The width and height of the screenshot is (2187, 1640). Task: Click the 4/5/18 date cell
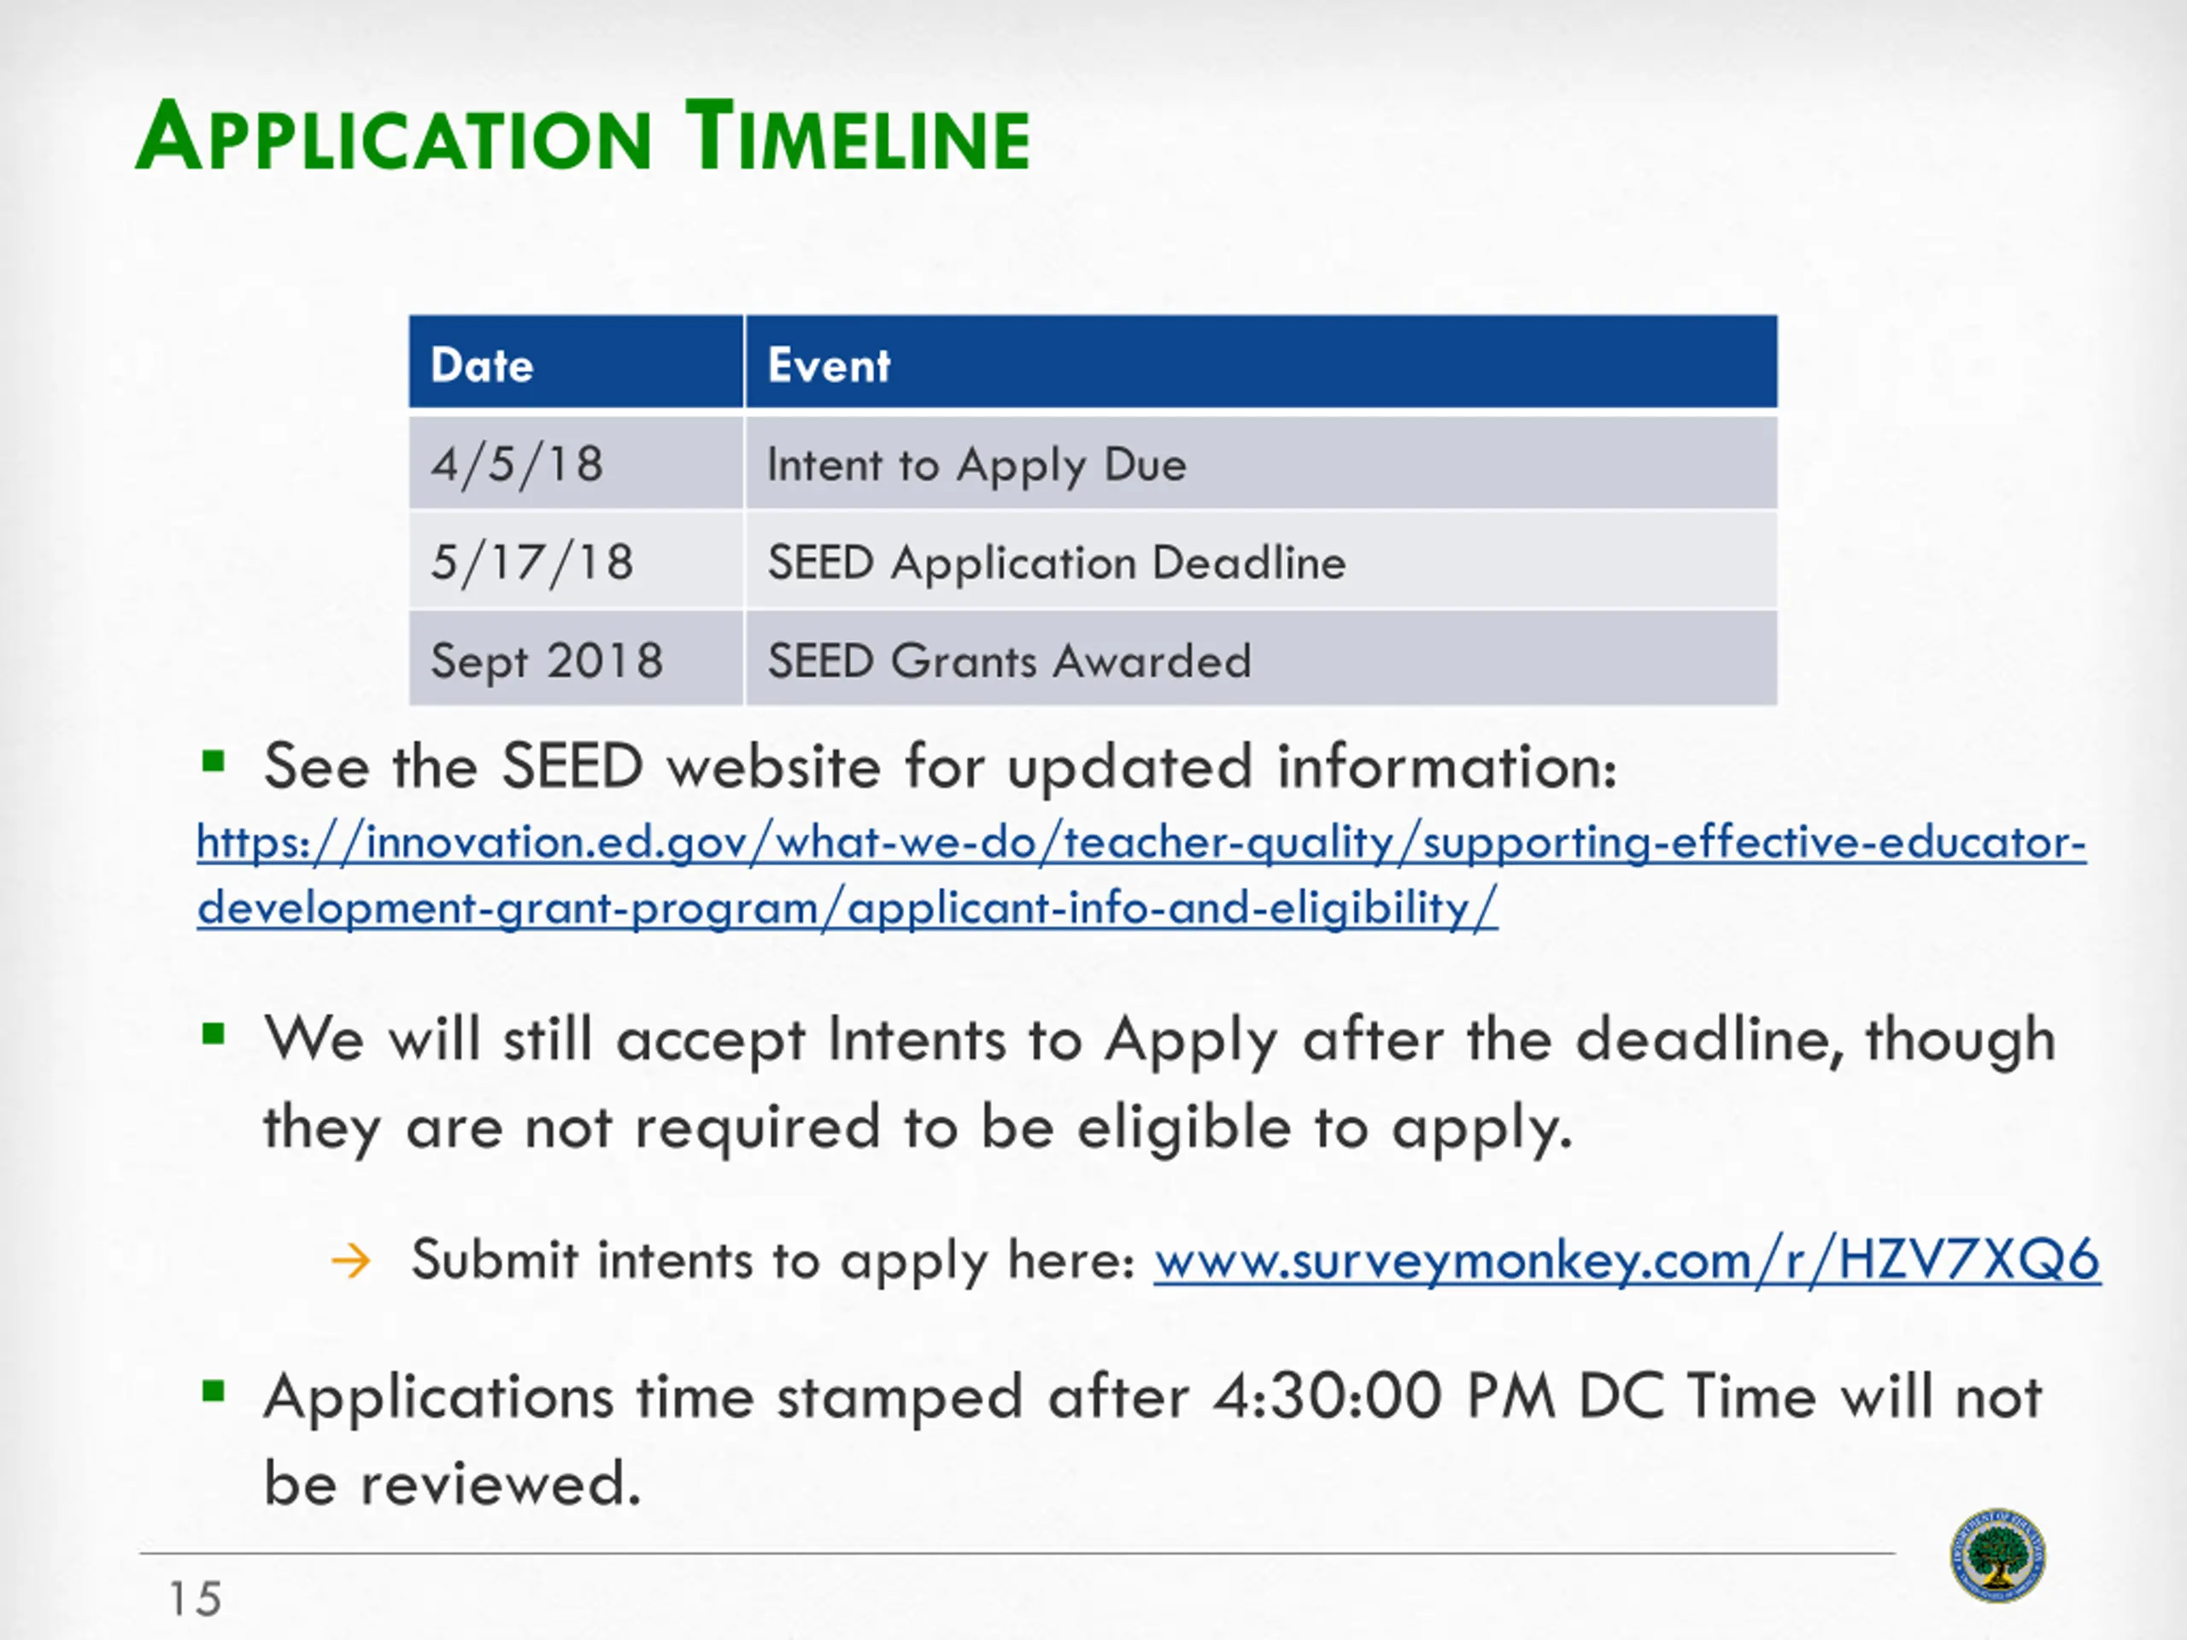pyautogui.click(x=576, y=463)
